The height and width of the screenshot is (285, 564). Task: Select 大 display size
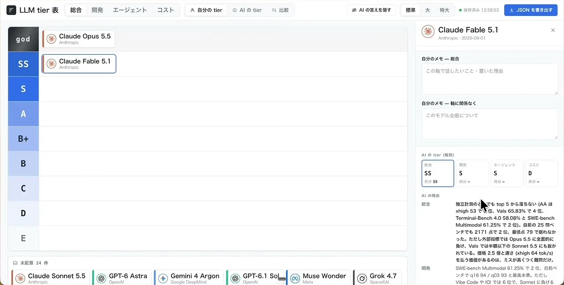427,10
